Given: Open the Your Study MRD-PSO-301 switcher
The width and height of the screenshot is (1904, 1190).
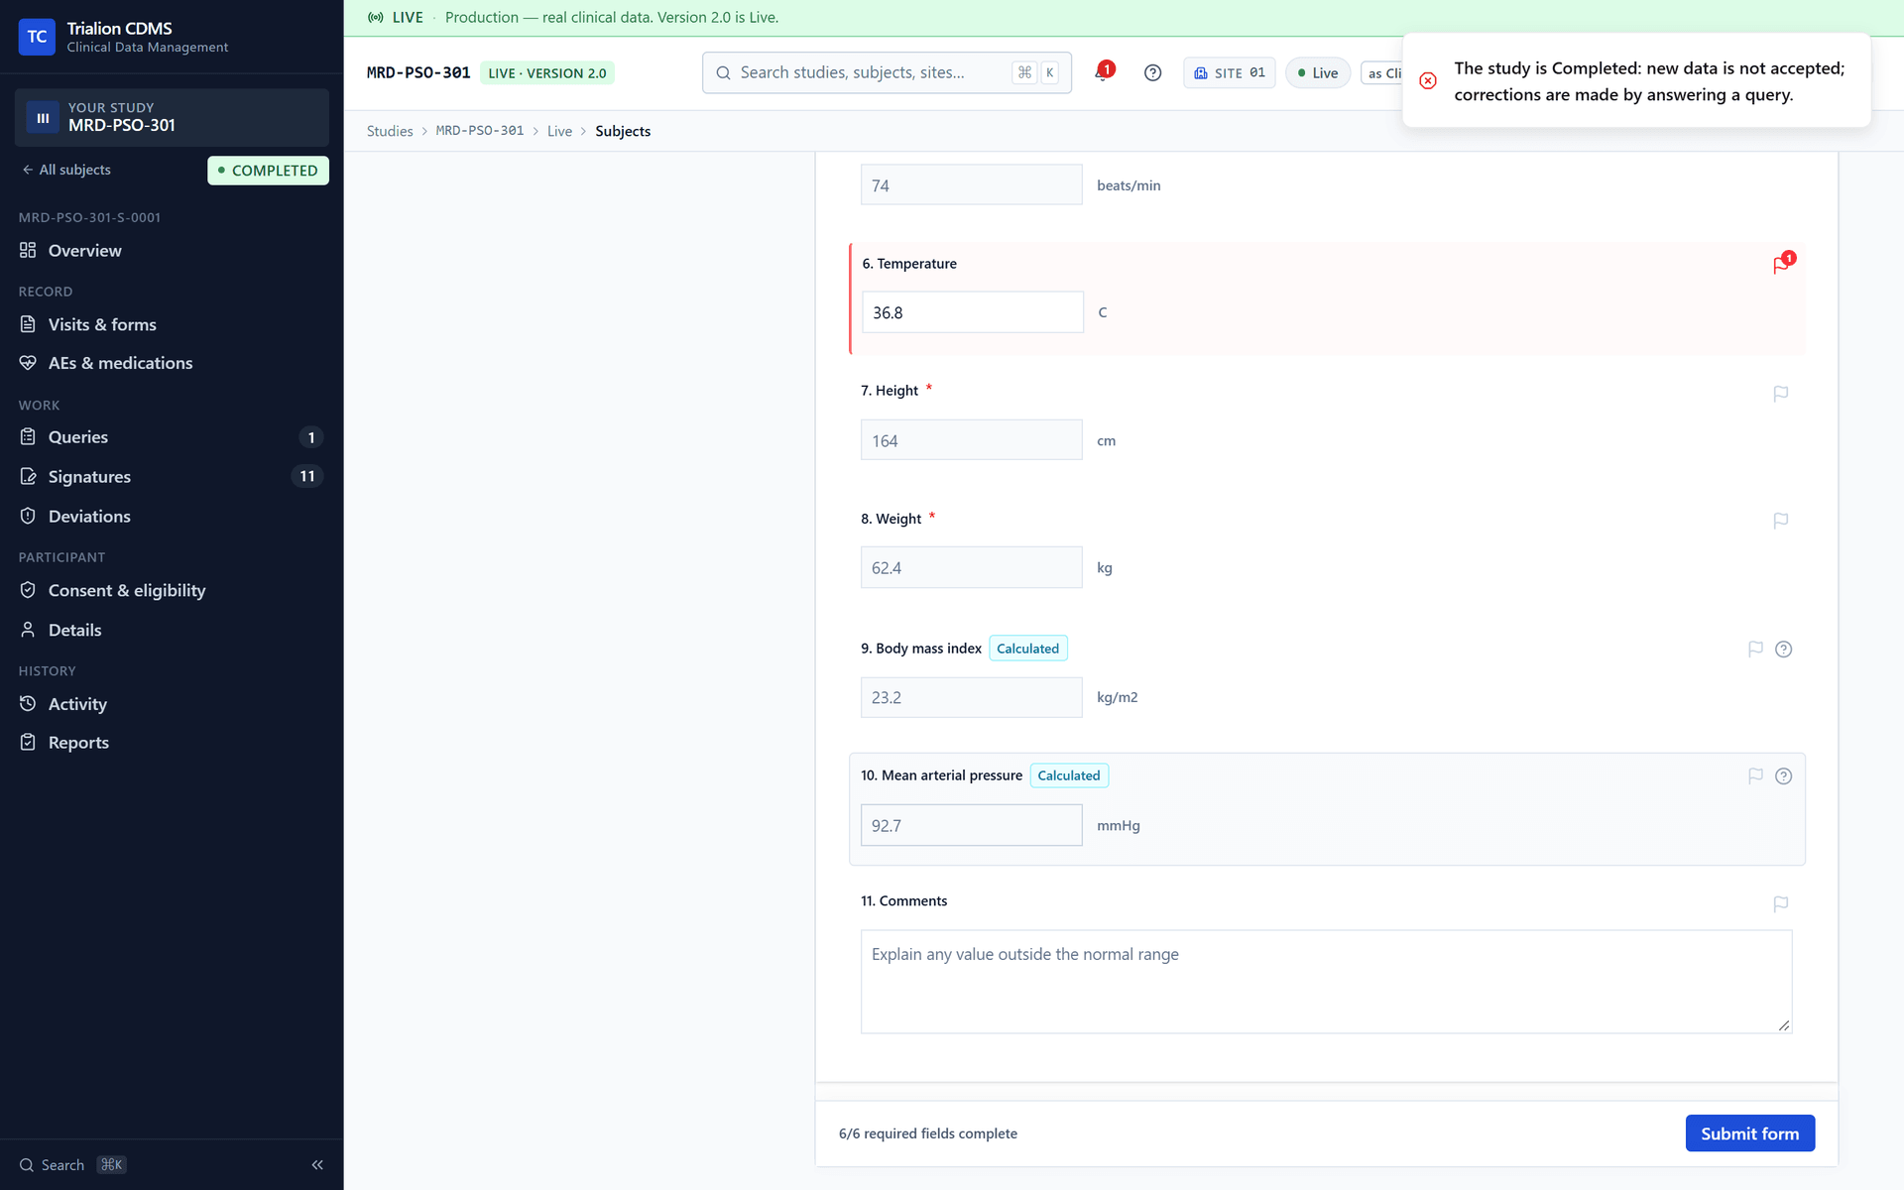Looking at the screenshot, I should (172, 117).
